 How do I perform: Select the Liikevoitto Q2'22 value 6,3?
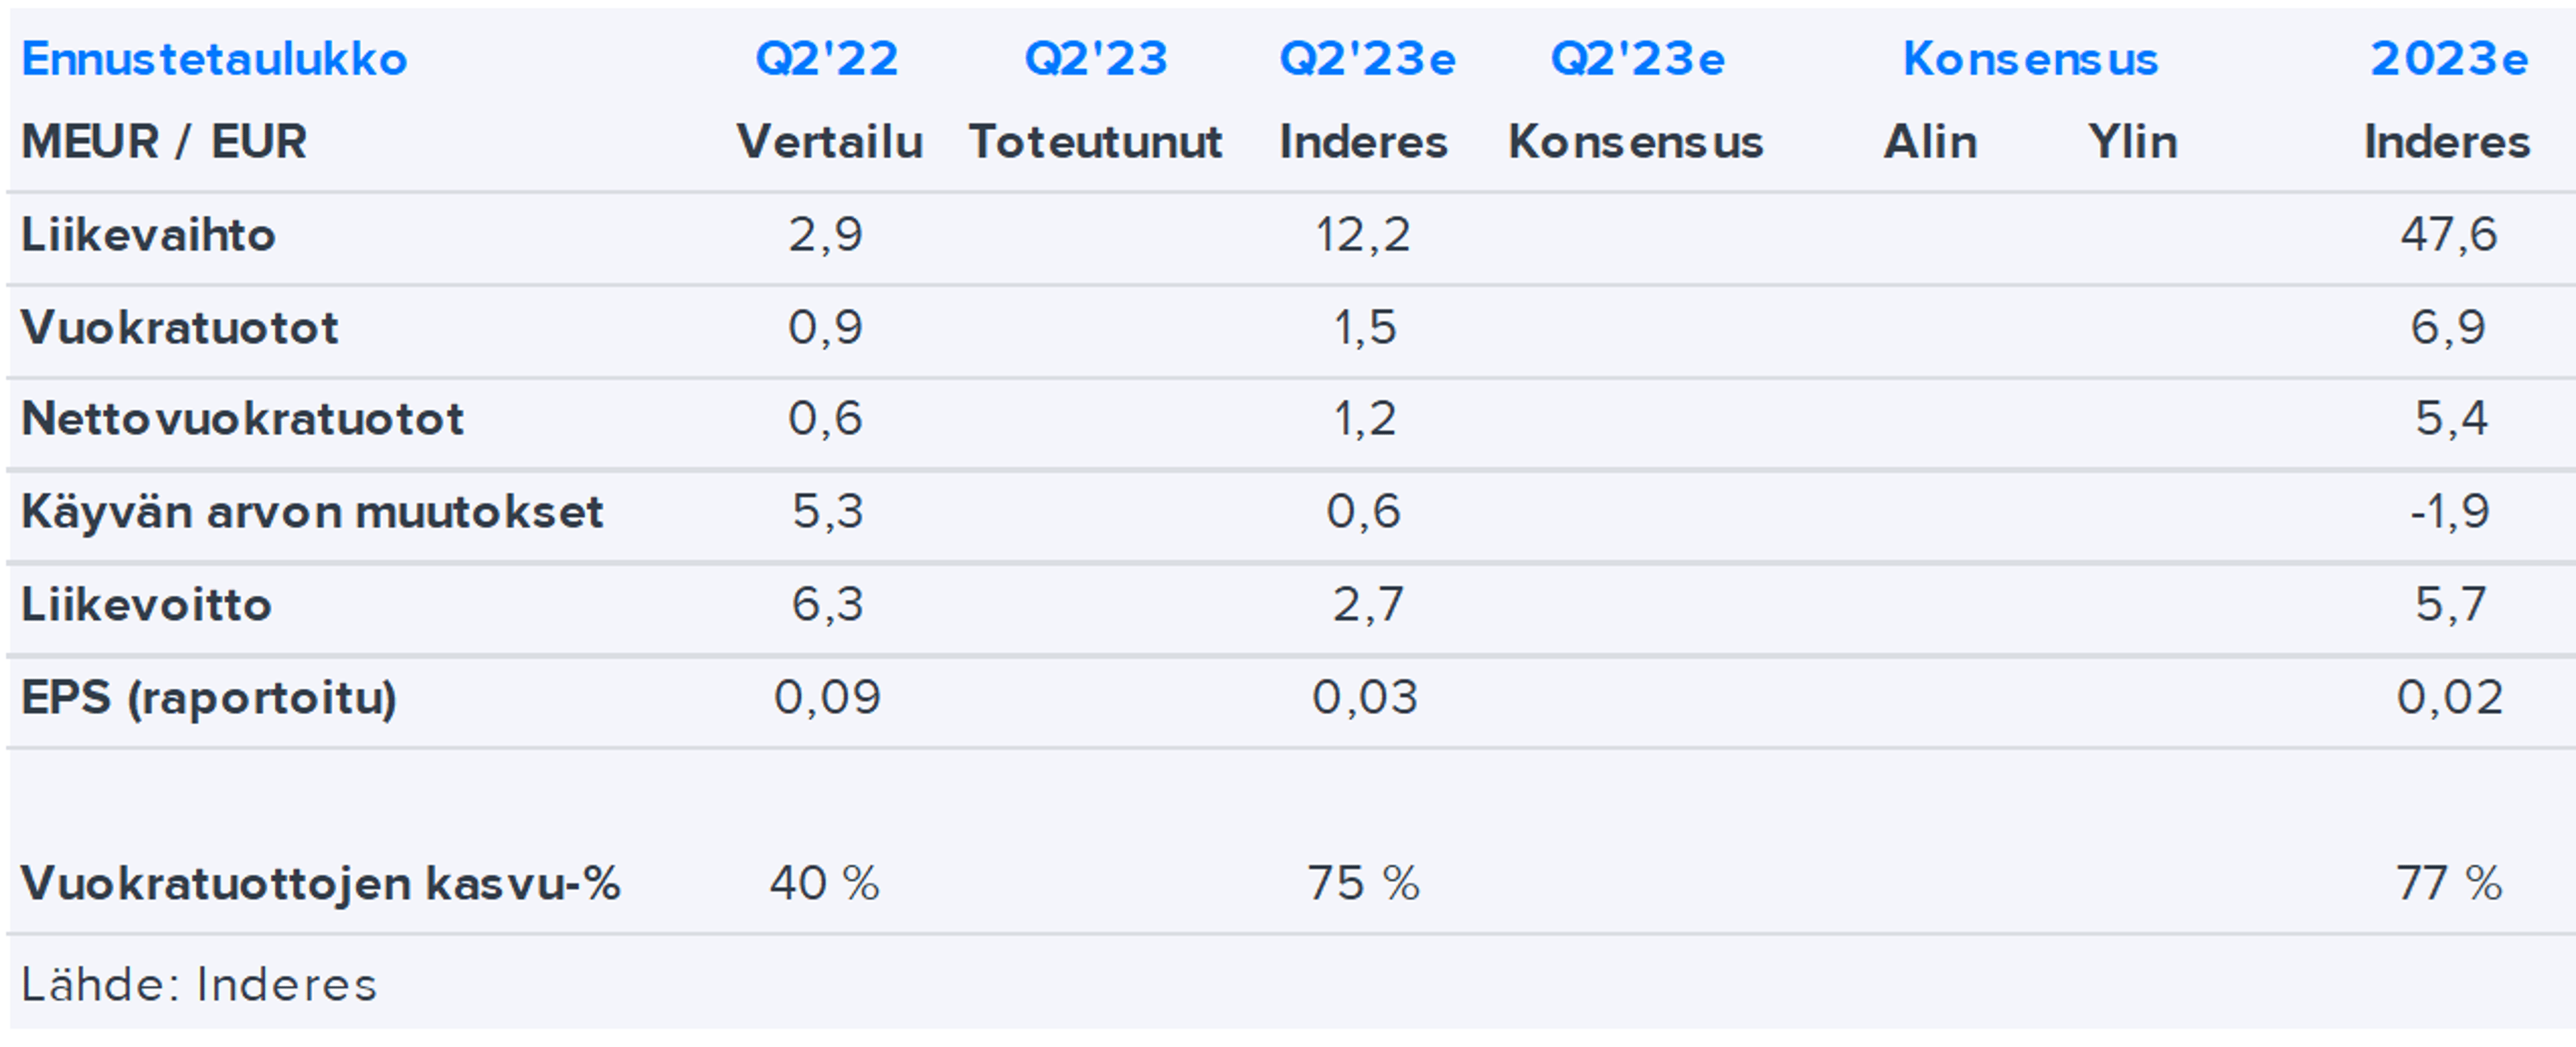827,605
